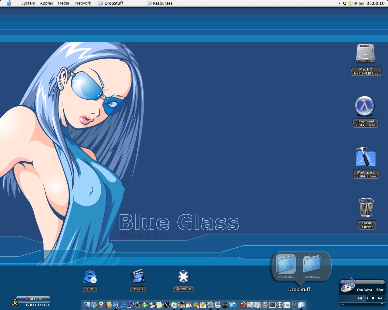Open TextEdit in the Dock
The width and height of the screenshot is (388, 310).
(159, 305)
